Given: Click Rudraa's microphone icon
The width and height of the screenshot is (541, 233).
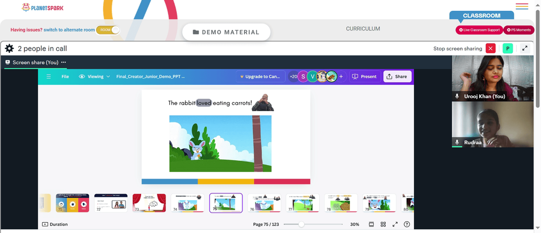Looking at the screenshot, I should point(457,142).
